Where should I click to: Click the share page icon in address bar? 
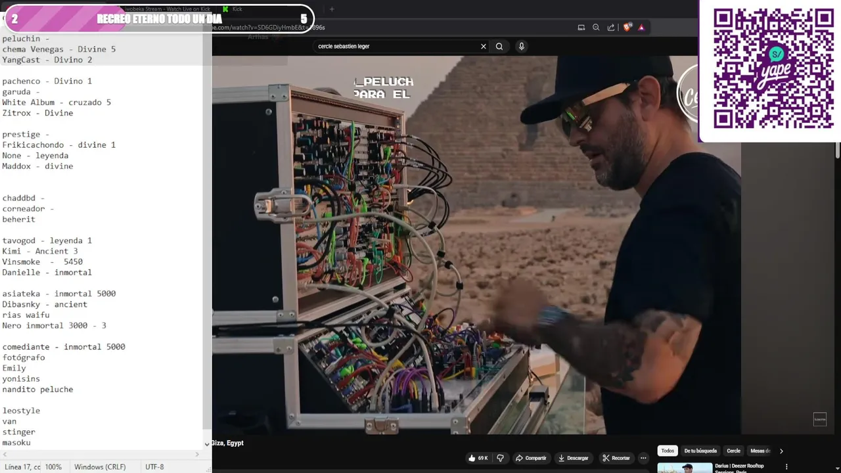(x=611, y=28)
